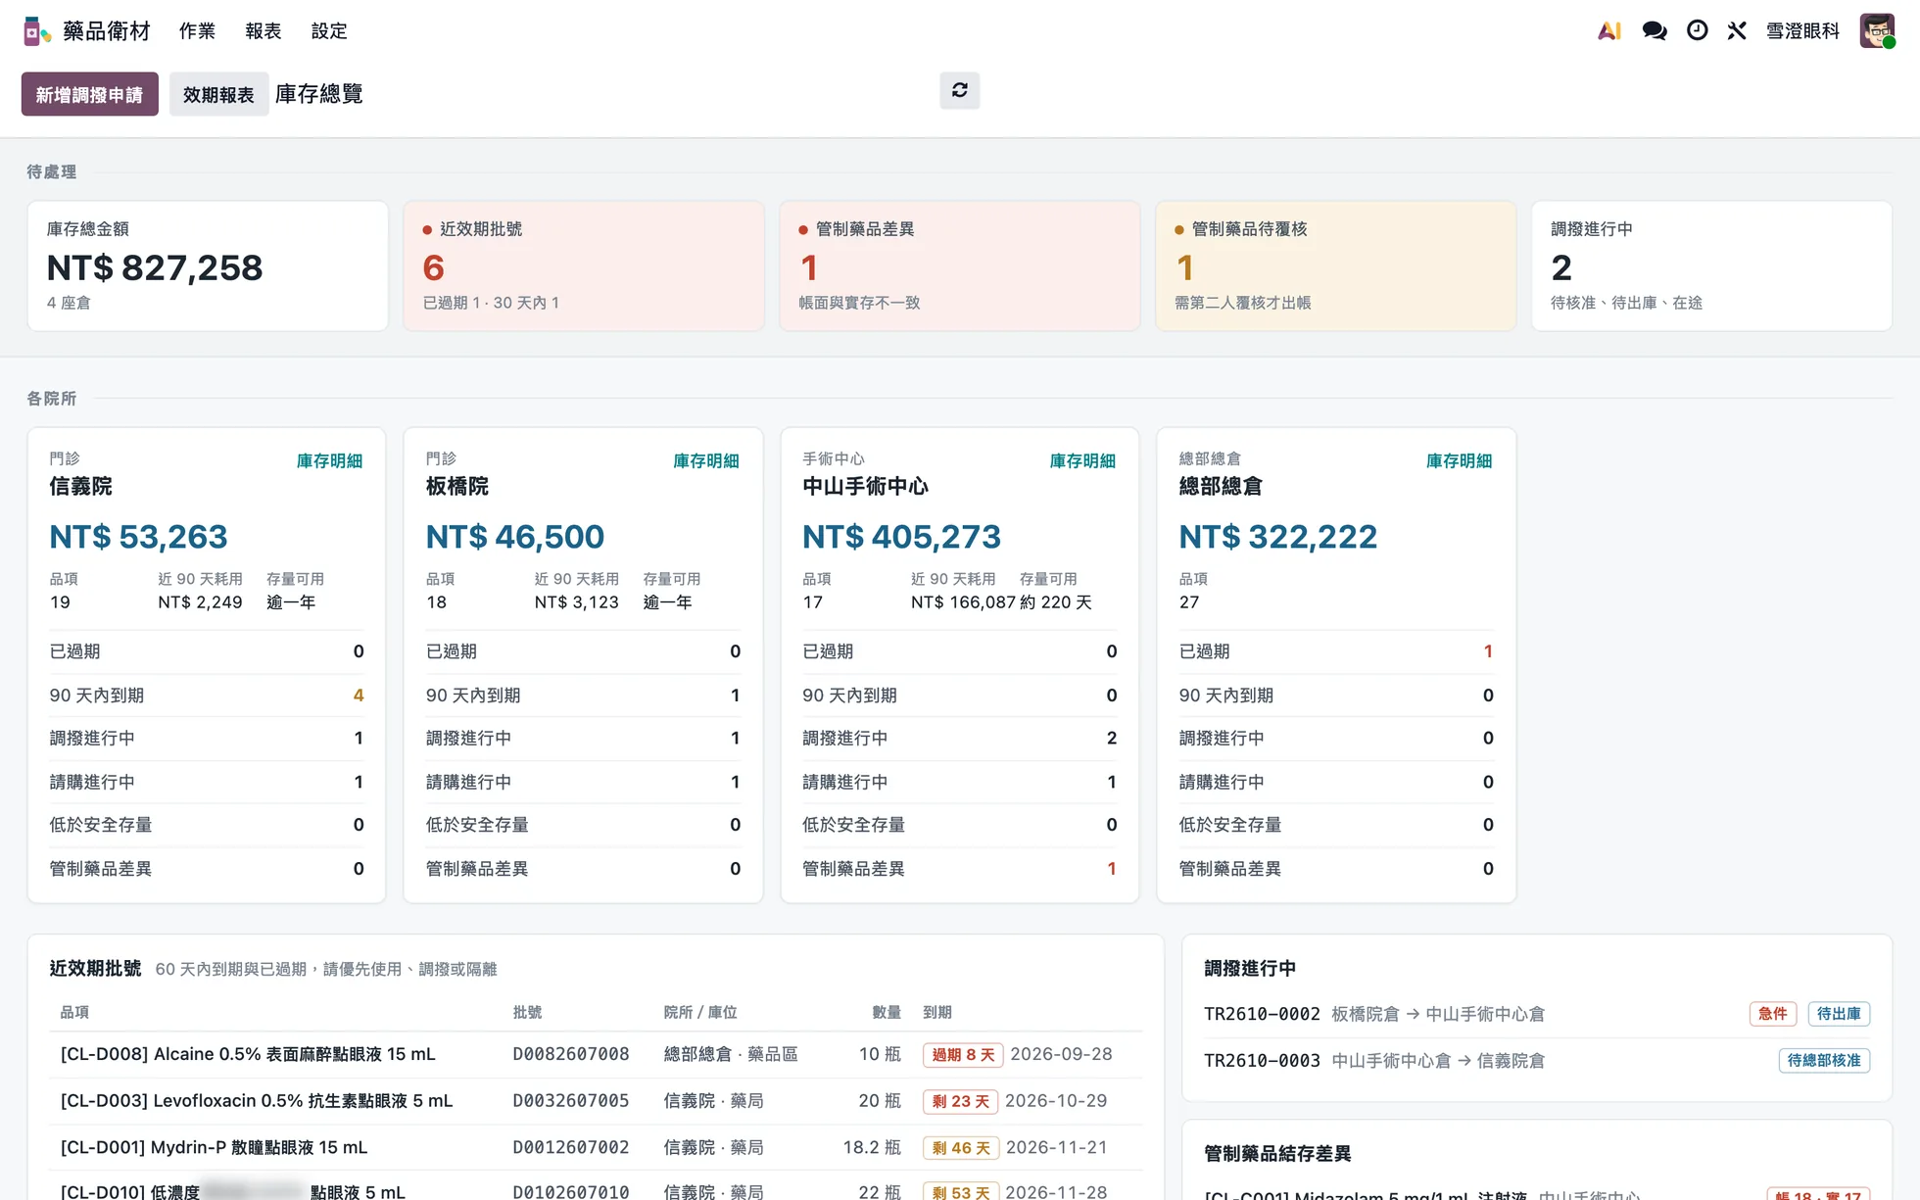
Task: Click the 待總部核准 status tag
Action: pos(1824,1061)
